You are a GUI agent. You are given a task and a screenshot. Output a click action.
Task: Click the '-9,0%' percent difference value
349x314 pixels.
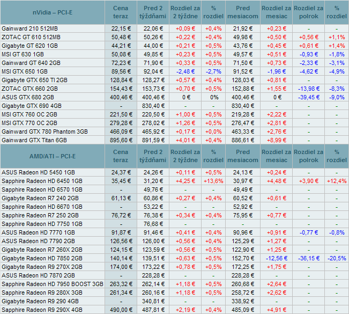click(x=337, y=97)
